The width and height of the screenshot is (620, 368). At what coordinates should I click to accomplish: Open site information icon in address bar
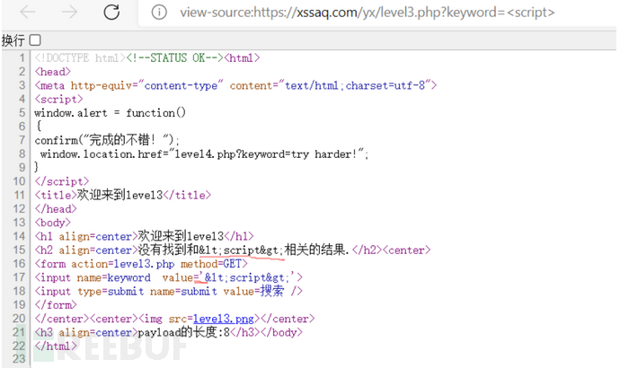[x=159, y=13]
